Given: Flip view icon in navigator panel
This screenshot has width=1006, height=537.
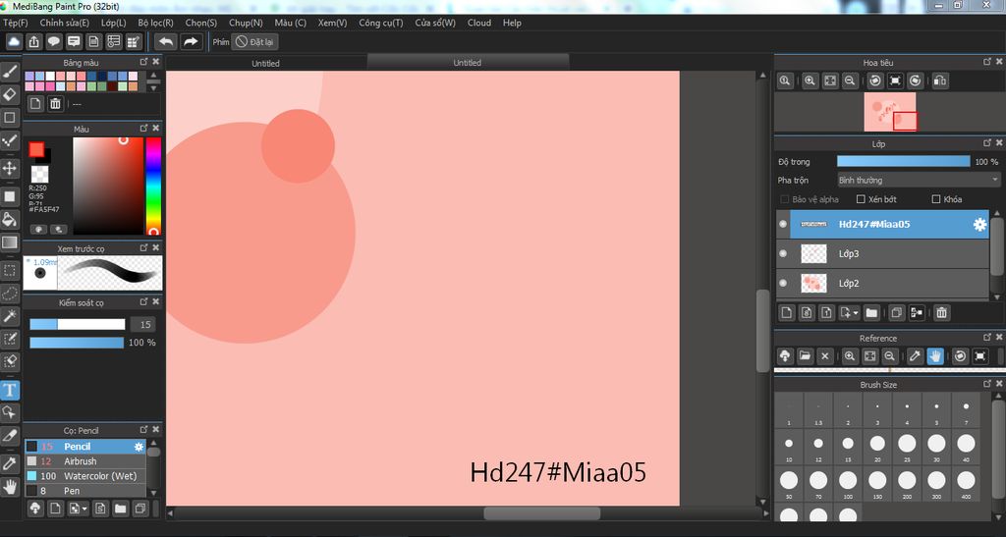Looking at the screenshot, I should pos(940,81).
